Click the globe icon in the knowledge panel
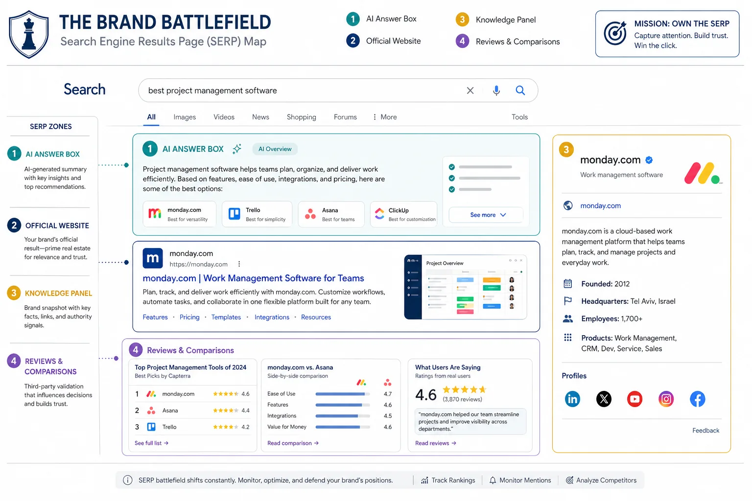The height and width of the screenshot is (501, 752). pos(568,205)
